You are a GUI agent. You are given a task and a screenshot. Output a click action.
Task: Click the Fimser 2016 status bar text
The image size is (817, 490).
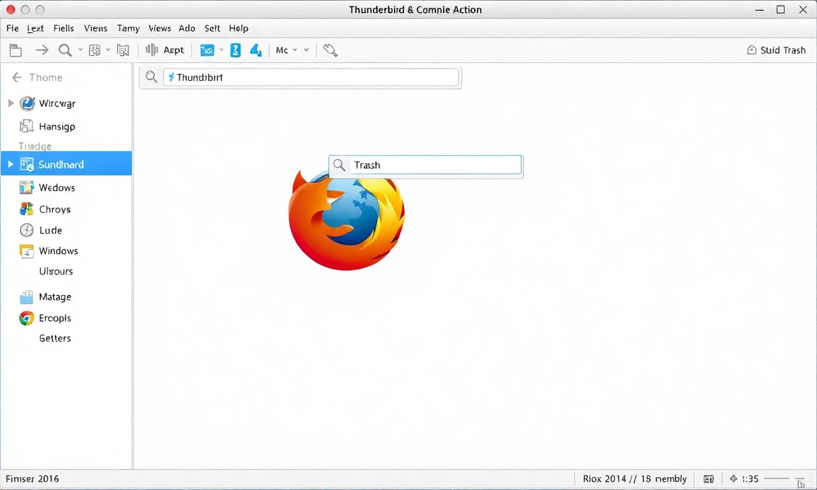point(32,479)
